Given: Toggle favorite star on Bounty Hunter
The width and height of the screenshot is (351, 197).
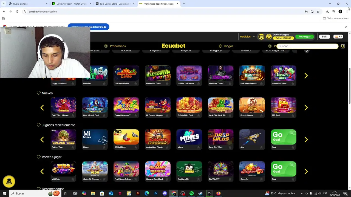Looking at the screenshot, I should tap(261, 115).
